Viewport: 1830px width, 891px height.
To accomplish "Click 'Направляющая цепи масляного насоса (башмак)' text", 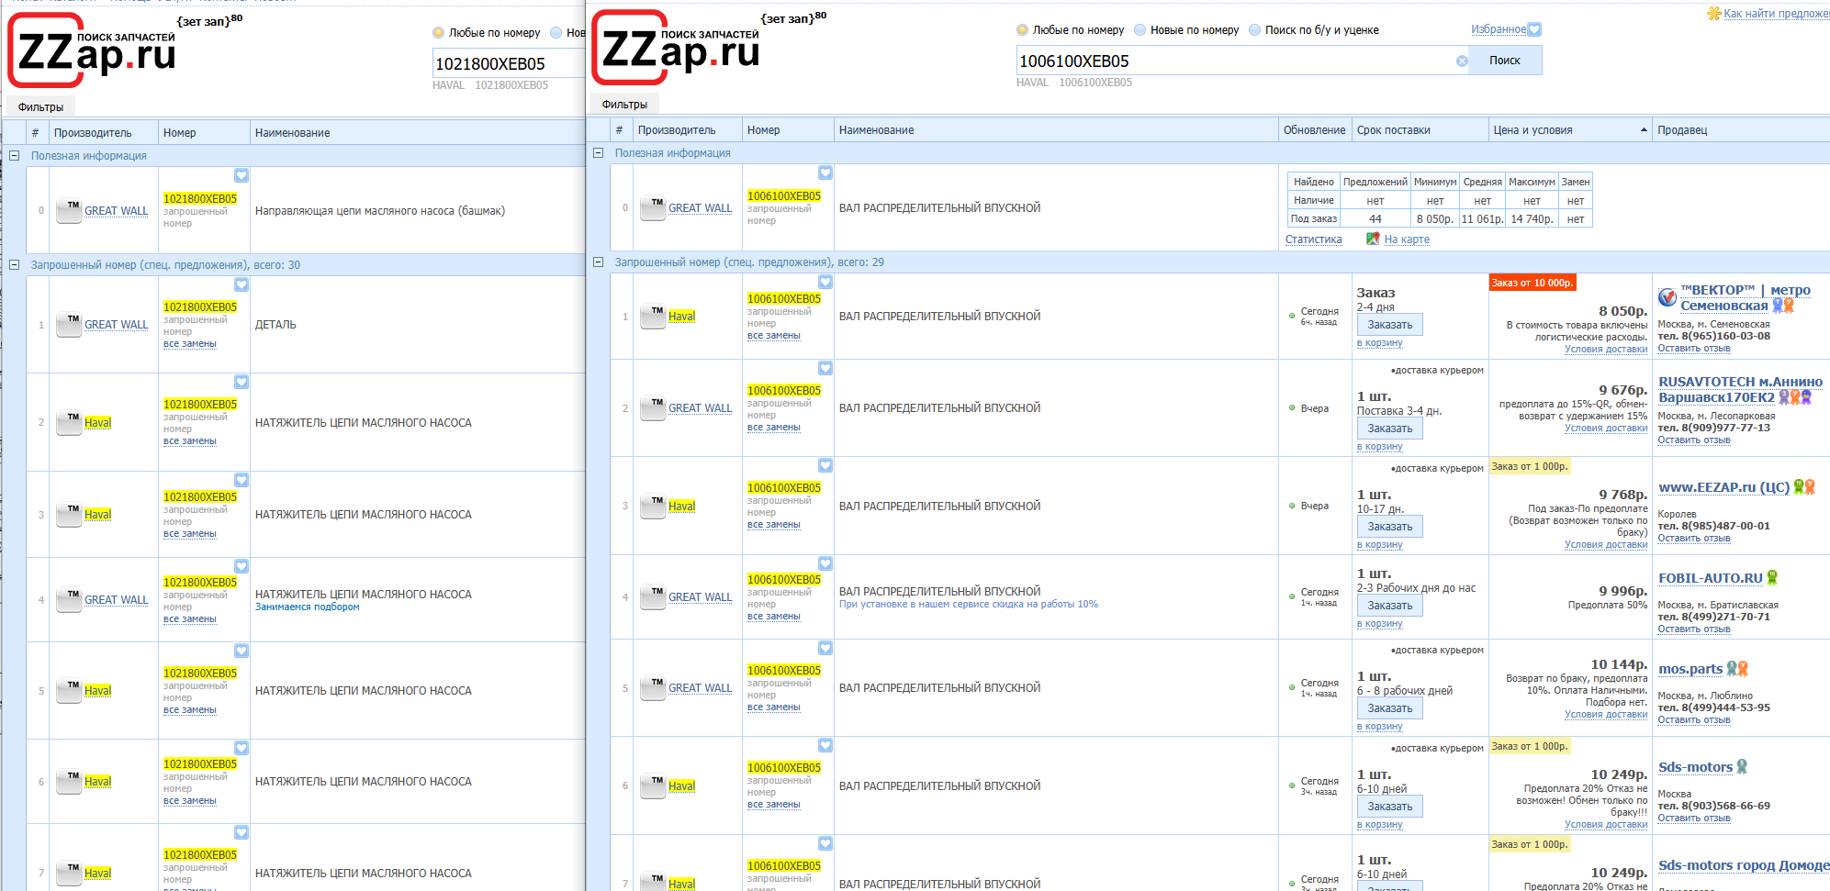I will (x=380, y=211).
